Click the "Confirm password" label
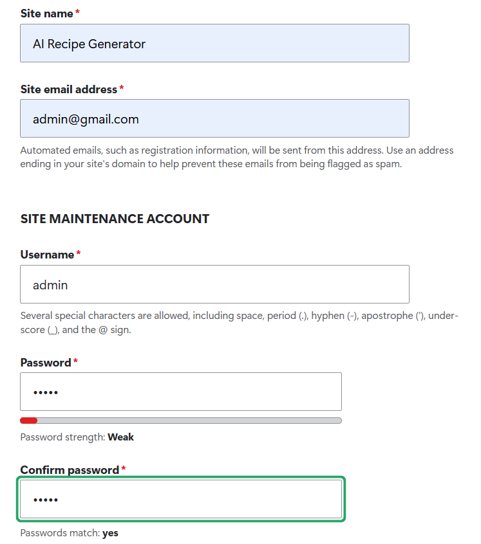The width and height of the screenshot is (481, 544). click(70, 470)
